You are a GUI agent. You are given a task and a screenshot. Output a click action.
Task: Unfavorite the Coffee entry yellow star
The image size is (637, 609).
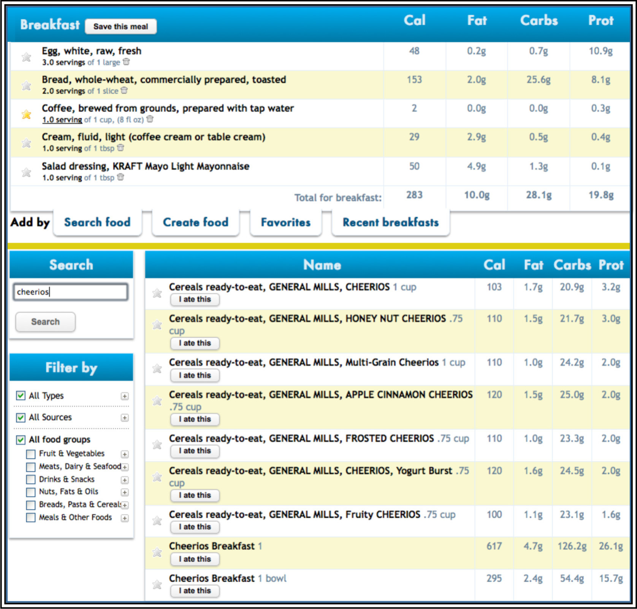(x=26, y=114)
